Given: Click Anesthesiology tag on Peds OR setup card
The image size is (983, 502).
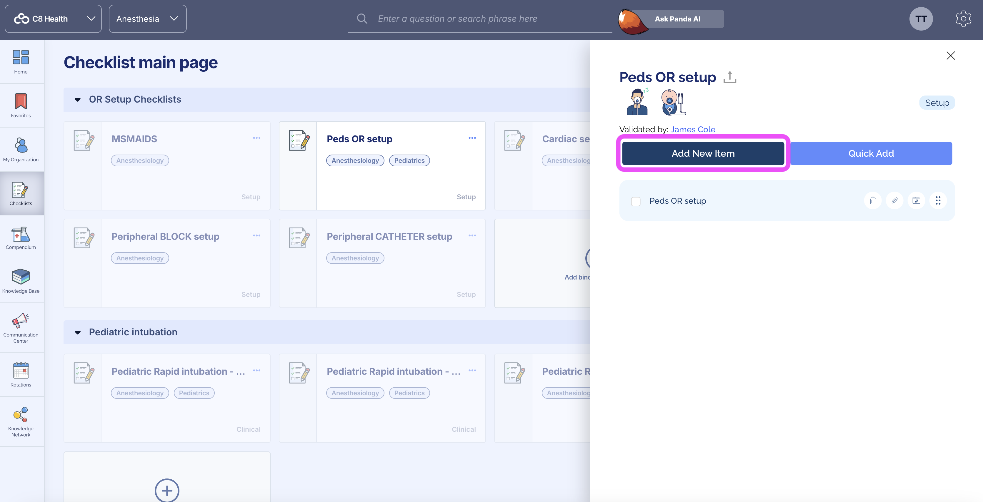Looking at the screenshot, I should pos(355,160).
